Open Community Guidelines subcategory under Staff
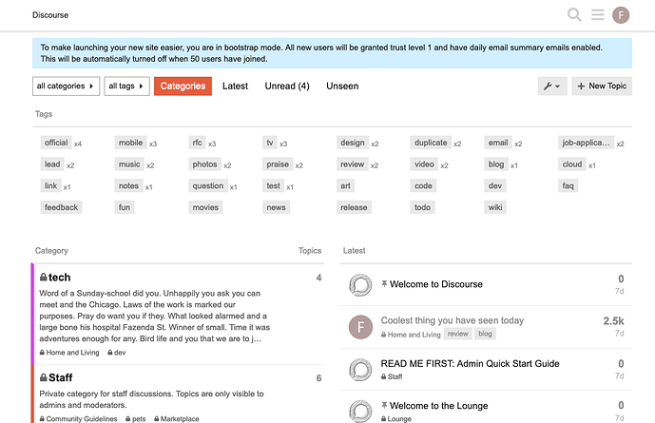The width and height of the screenshot is (655, 423). coord(78,418)
